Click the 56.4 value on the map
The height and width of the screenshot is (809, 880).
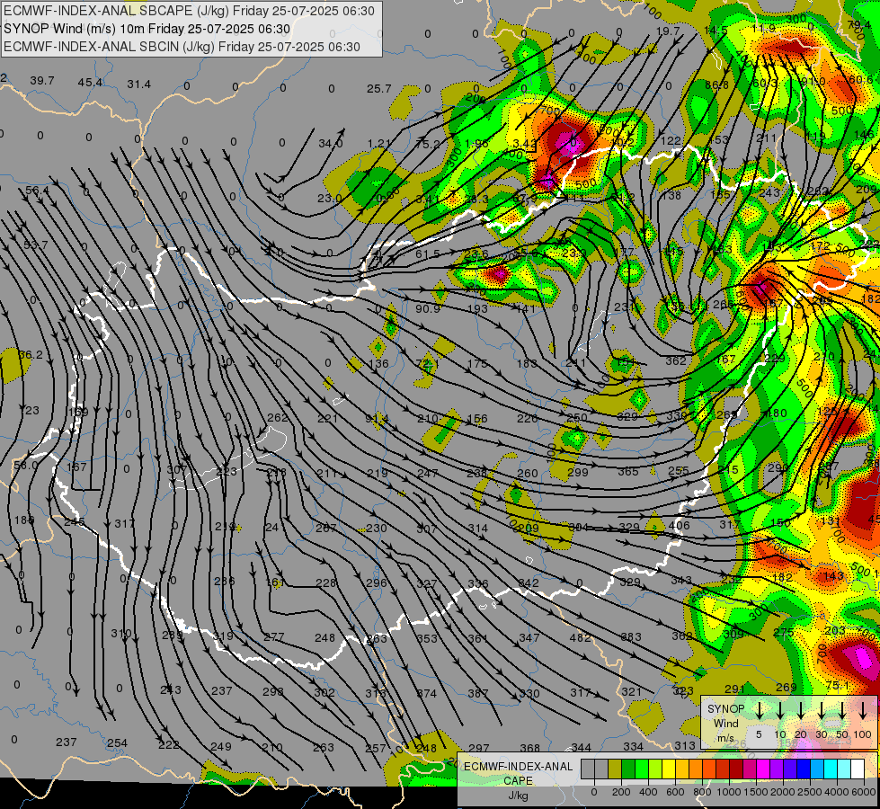(x=38, y=191)
